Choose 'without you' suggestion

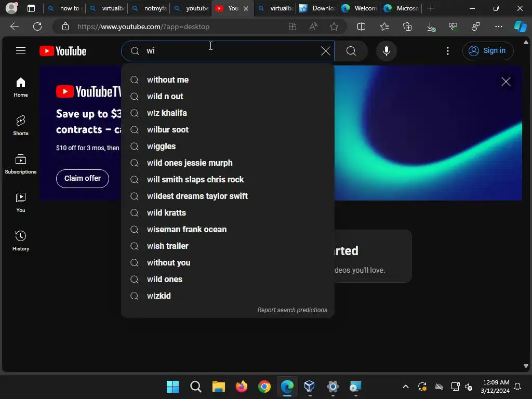pyautogui.click(x=228, y=262)
